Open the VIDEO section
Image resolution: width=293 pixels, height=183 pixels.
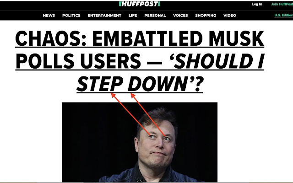coord(230,16)
